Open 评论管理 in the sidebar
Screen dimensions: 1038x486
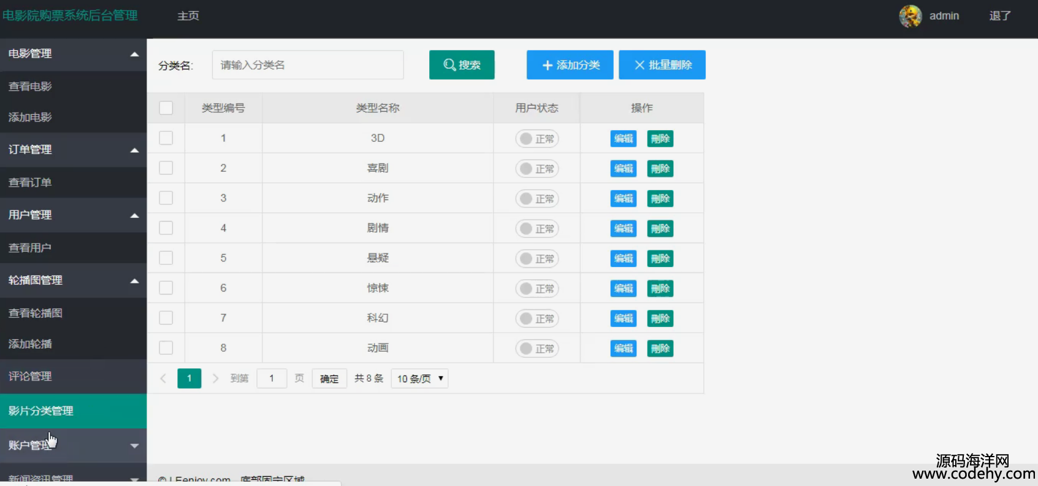(x=73, y=377)
